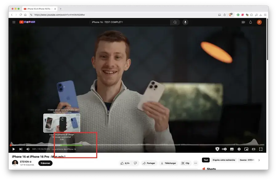Activate miniplayer mode
Screen dimensions: 277x181
pyautogui.click(x=246, y=149)
